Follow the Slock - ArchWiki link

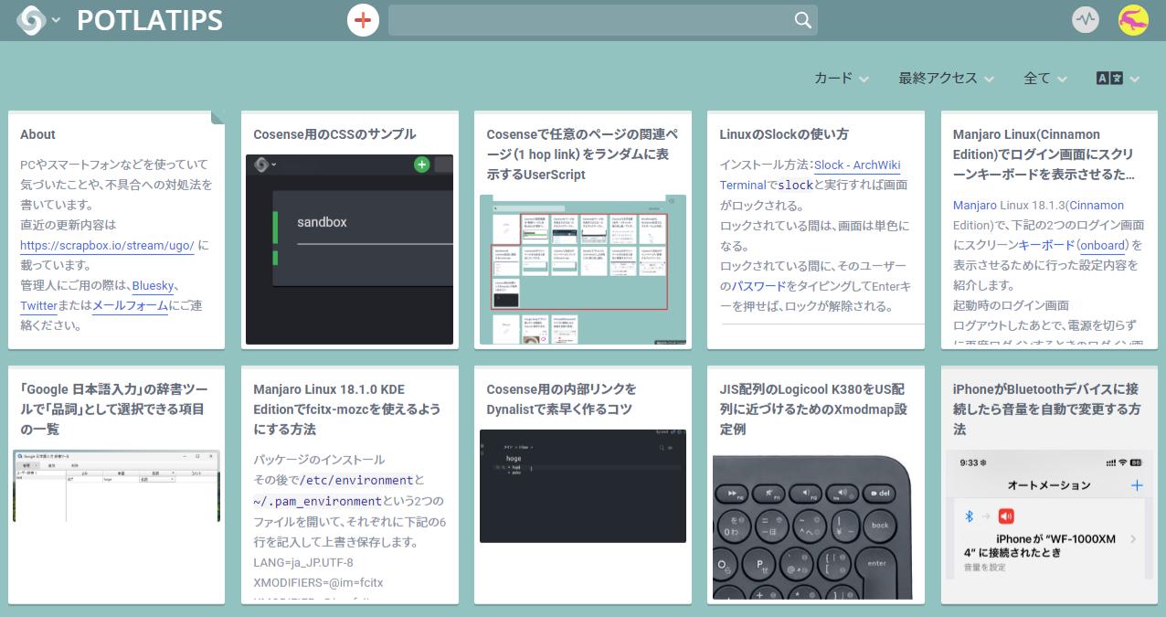tap(857, 165)
